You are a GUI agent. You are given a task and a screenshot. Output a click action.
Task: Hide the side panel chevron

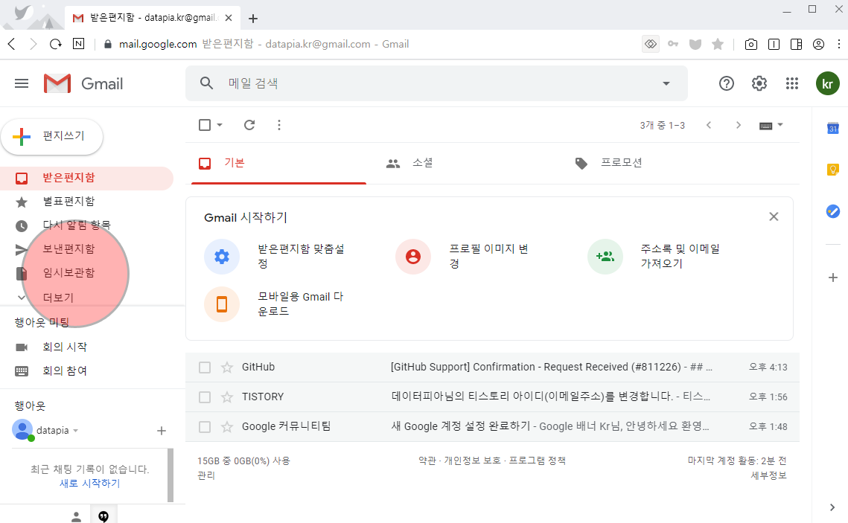point(832,507)
